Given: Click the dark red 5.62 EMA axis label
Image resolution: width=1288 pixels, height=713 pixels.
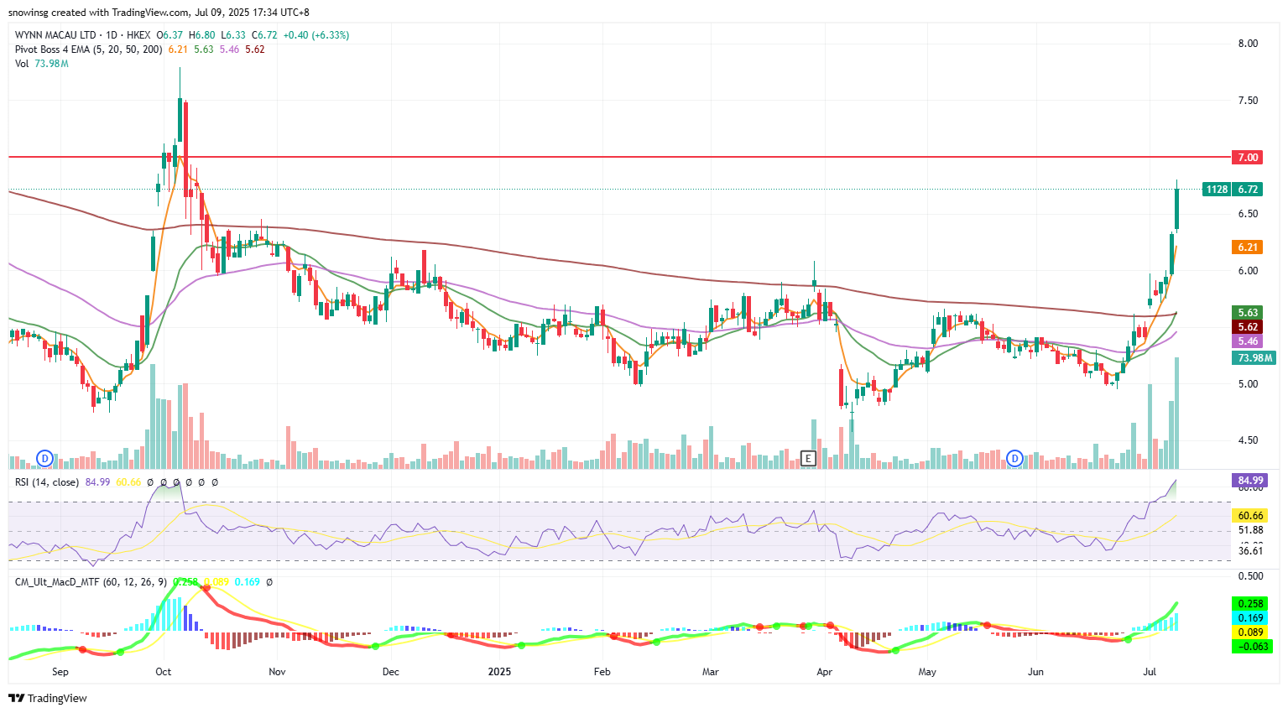Looking at the screenshot, I should tap(1246, 327).
